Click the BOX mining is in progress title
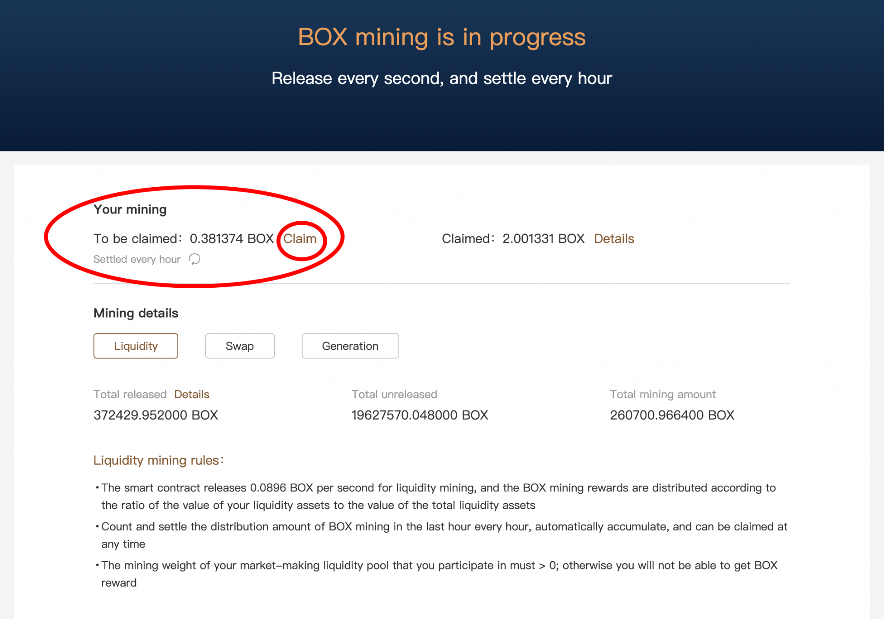Screen dimensions: 884x619 [442, 37]
